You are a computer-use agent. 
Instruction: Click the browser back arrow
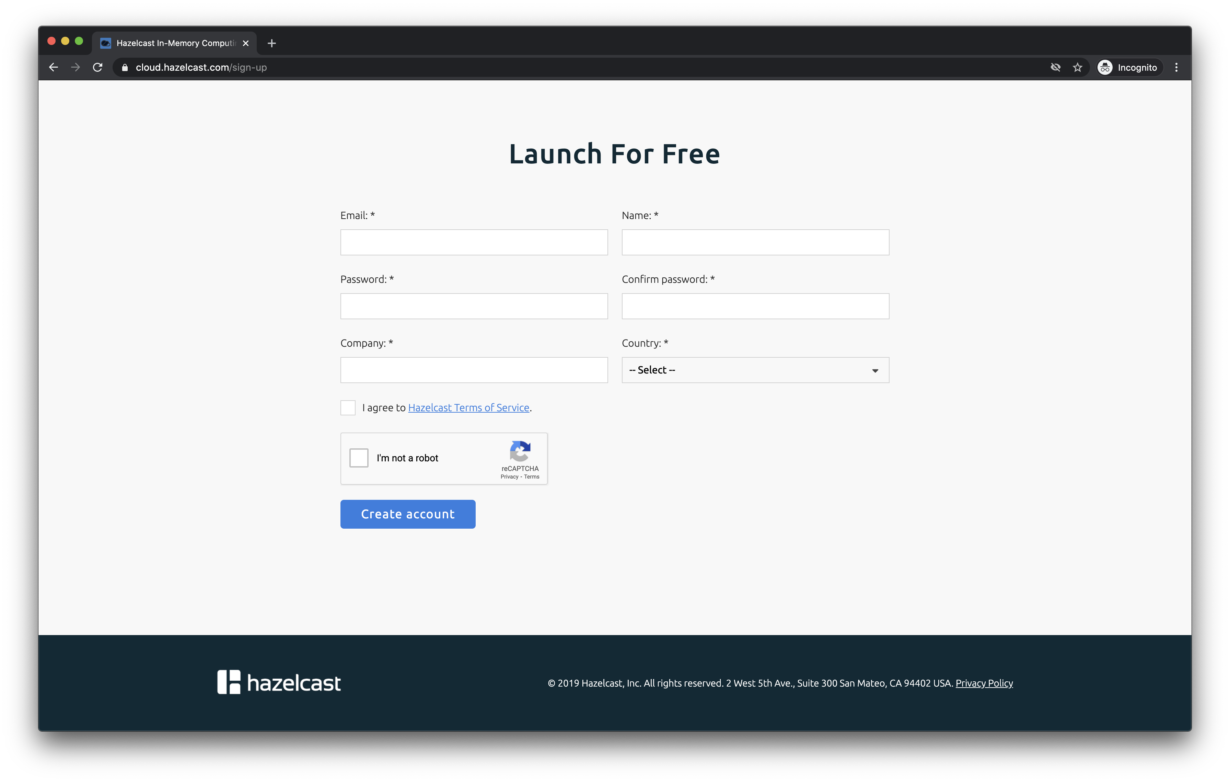pyautogui.click(x=54, y=67)
